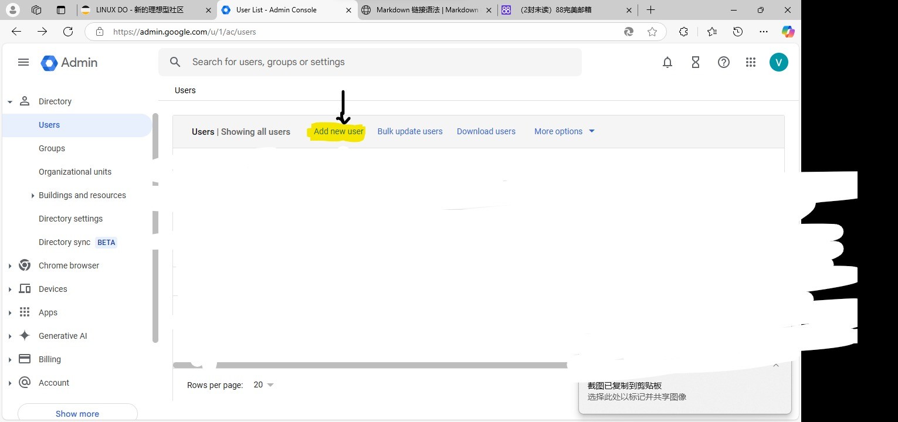Open the Rows per page dropdown

click(x=263, y=385)
